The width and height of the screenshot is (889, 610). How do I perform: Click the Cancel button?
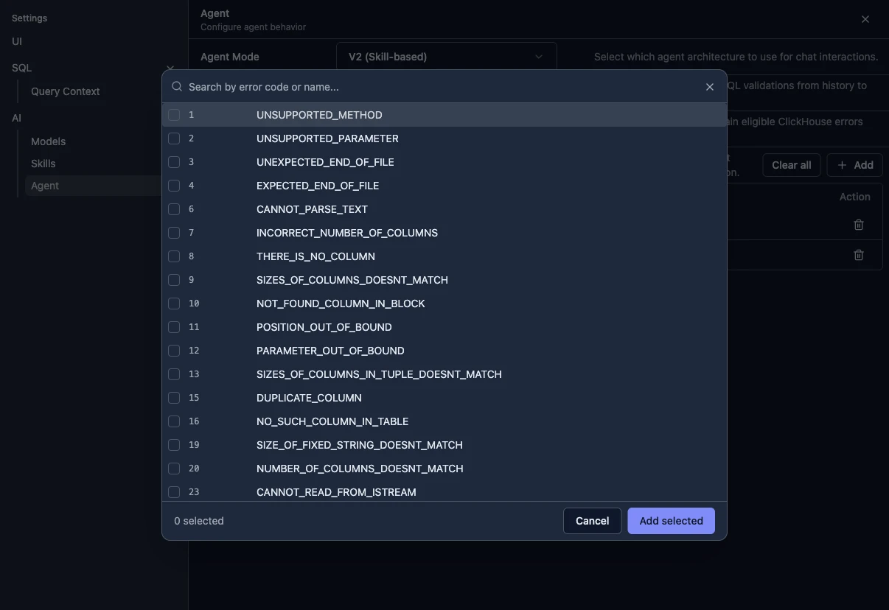pos(592,521)
